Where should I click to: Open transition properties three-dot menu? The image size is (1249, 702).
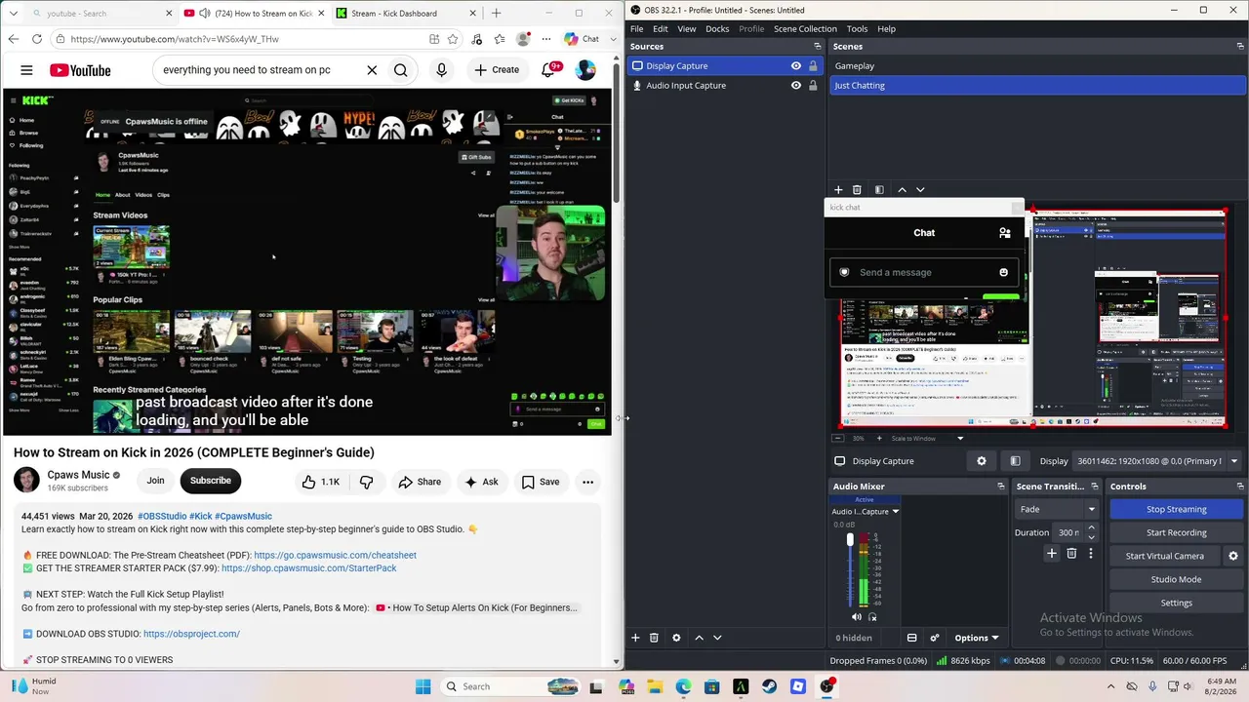tap(1091, 554)
